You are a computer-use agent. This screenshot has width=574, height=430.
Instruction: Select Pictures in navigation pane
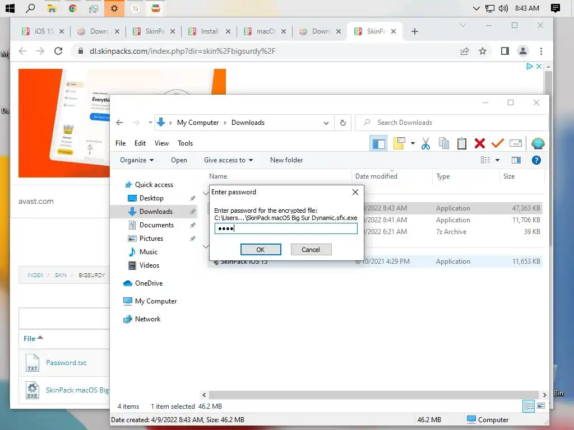(x=151, y=239)
